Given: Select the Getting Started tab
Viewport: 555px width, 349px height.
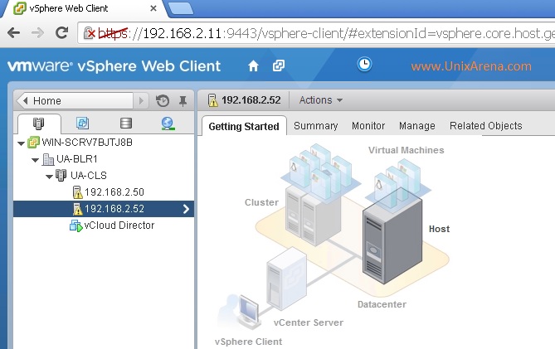Looking at the screenshot, I should 244,126.
